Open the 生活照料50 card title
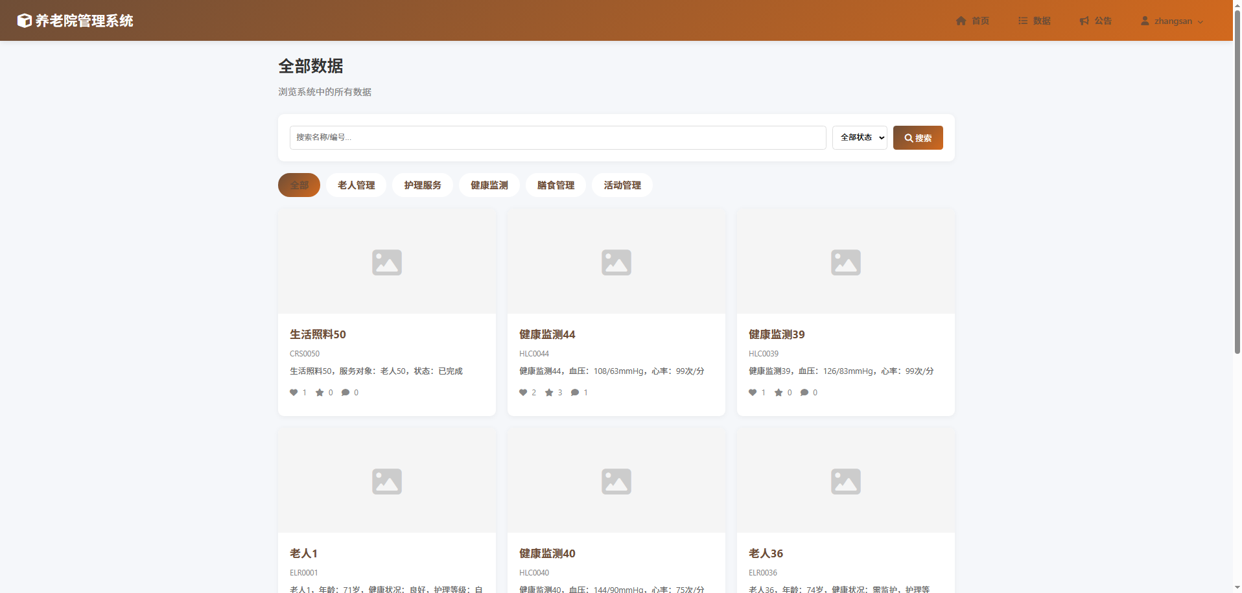 coord(318,334)
